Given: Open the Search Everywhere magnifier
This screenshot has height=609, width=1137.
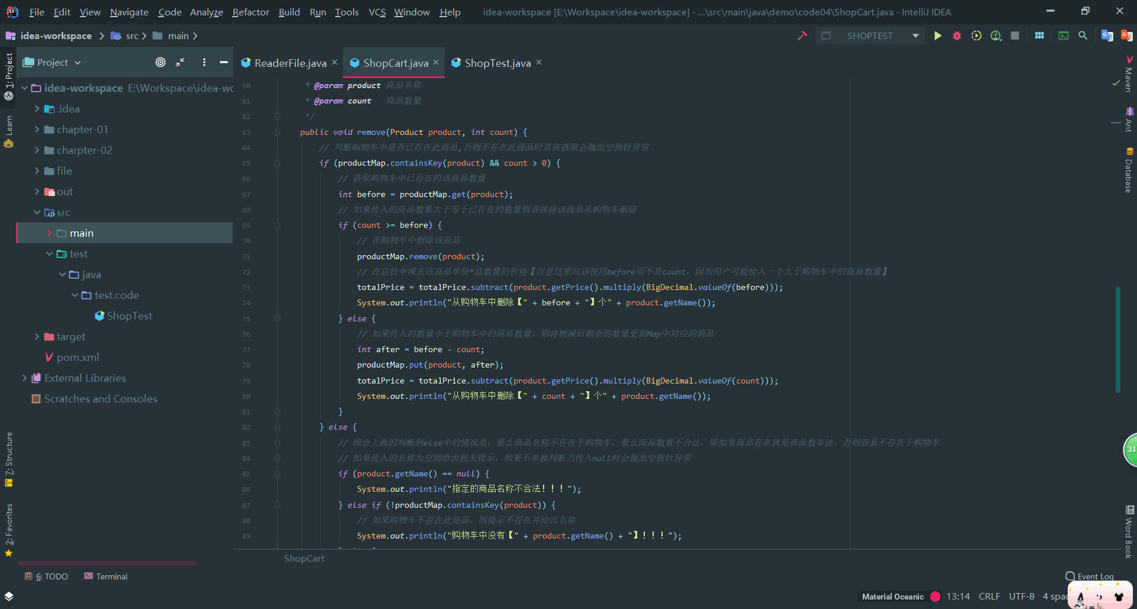Looking at the screenshot, I should [1083, 36].
